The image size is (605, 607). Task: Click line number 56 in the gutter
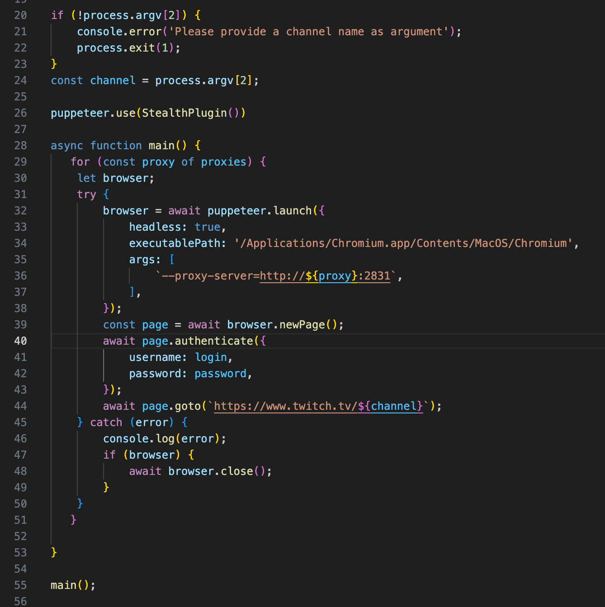(x=20, y=602)
